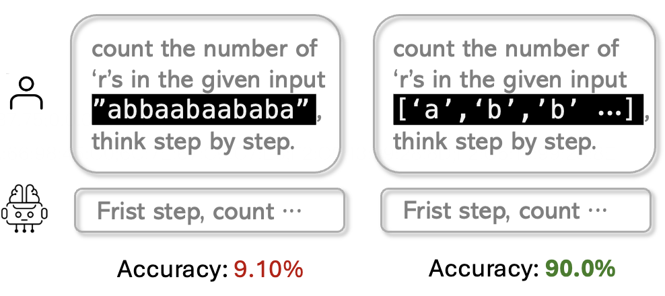Image resolution: width=665 pixels, height=296 pixels.
Task: Click "think step by step." in right prompt
Action: pos(495,142)
